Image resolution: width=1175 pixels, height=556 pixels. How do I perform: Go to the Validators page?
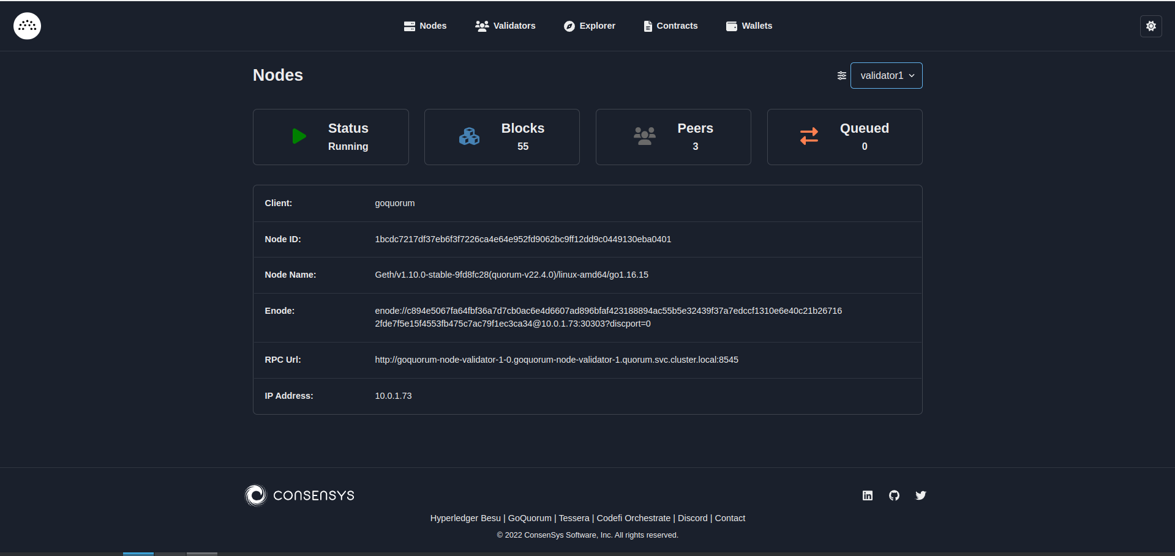point(505,26)
